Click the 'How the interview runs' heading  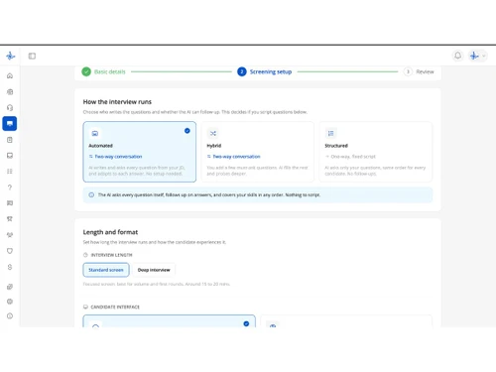117,102
